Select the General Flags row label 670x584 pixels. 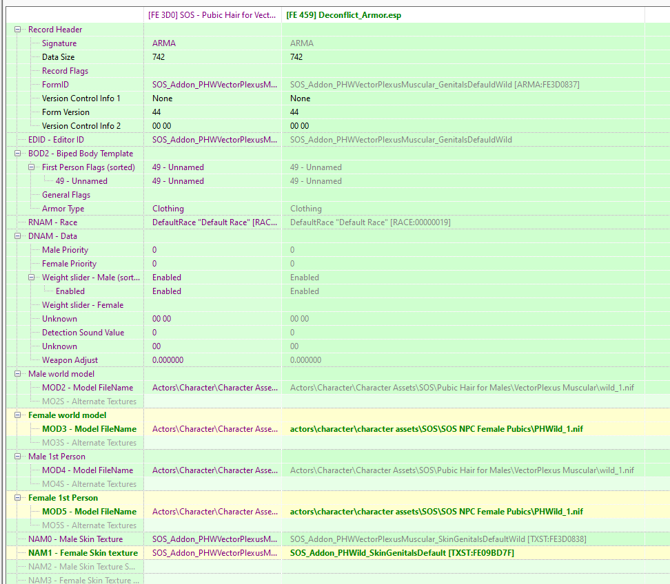[66, 195]
